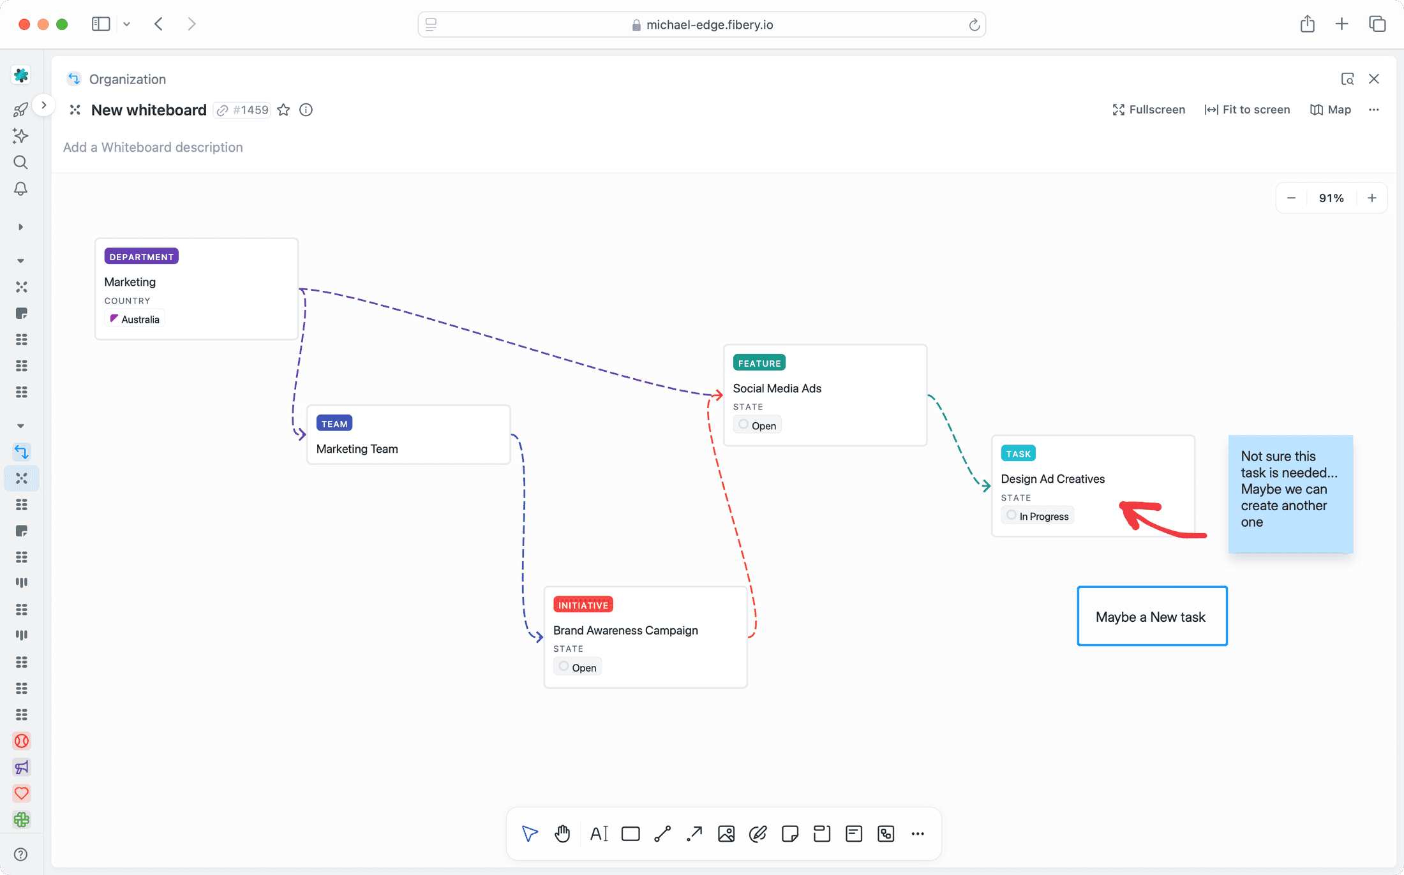Viewport: 1404px width, 875px height.
Task: Zoom in using the plus control
Action: 1372,198
